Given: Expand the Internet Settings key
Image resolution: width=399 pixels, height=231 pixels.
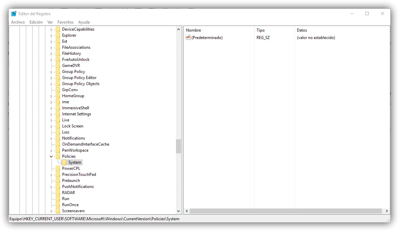Looking at the screenshot, I should point(51,114).
